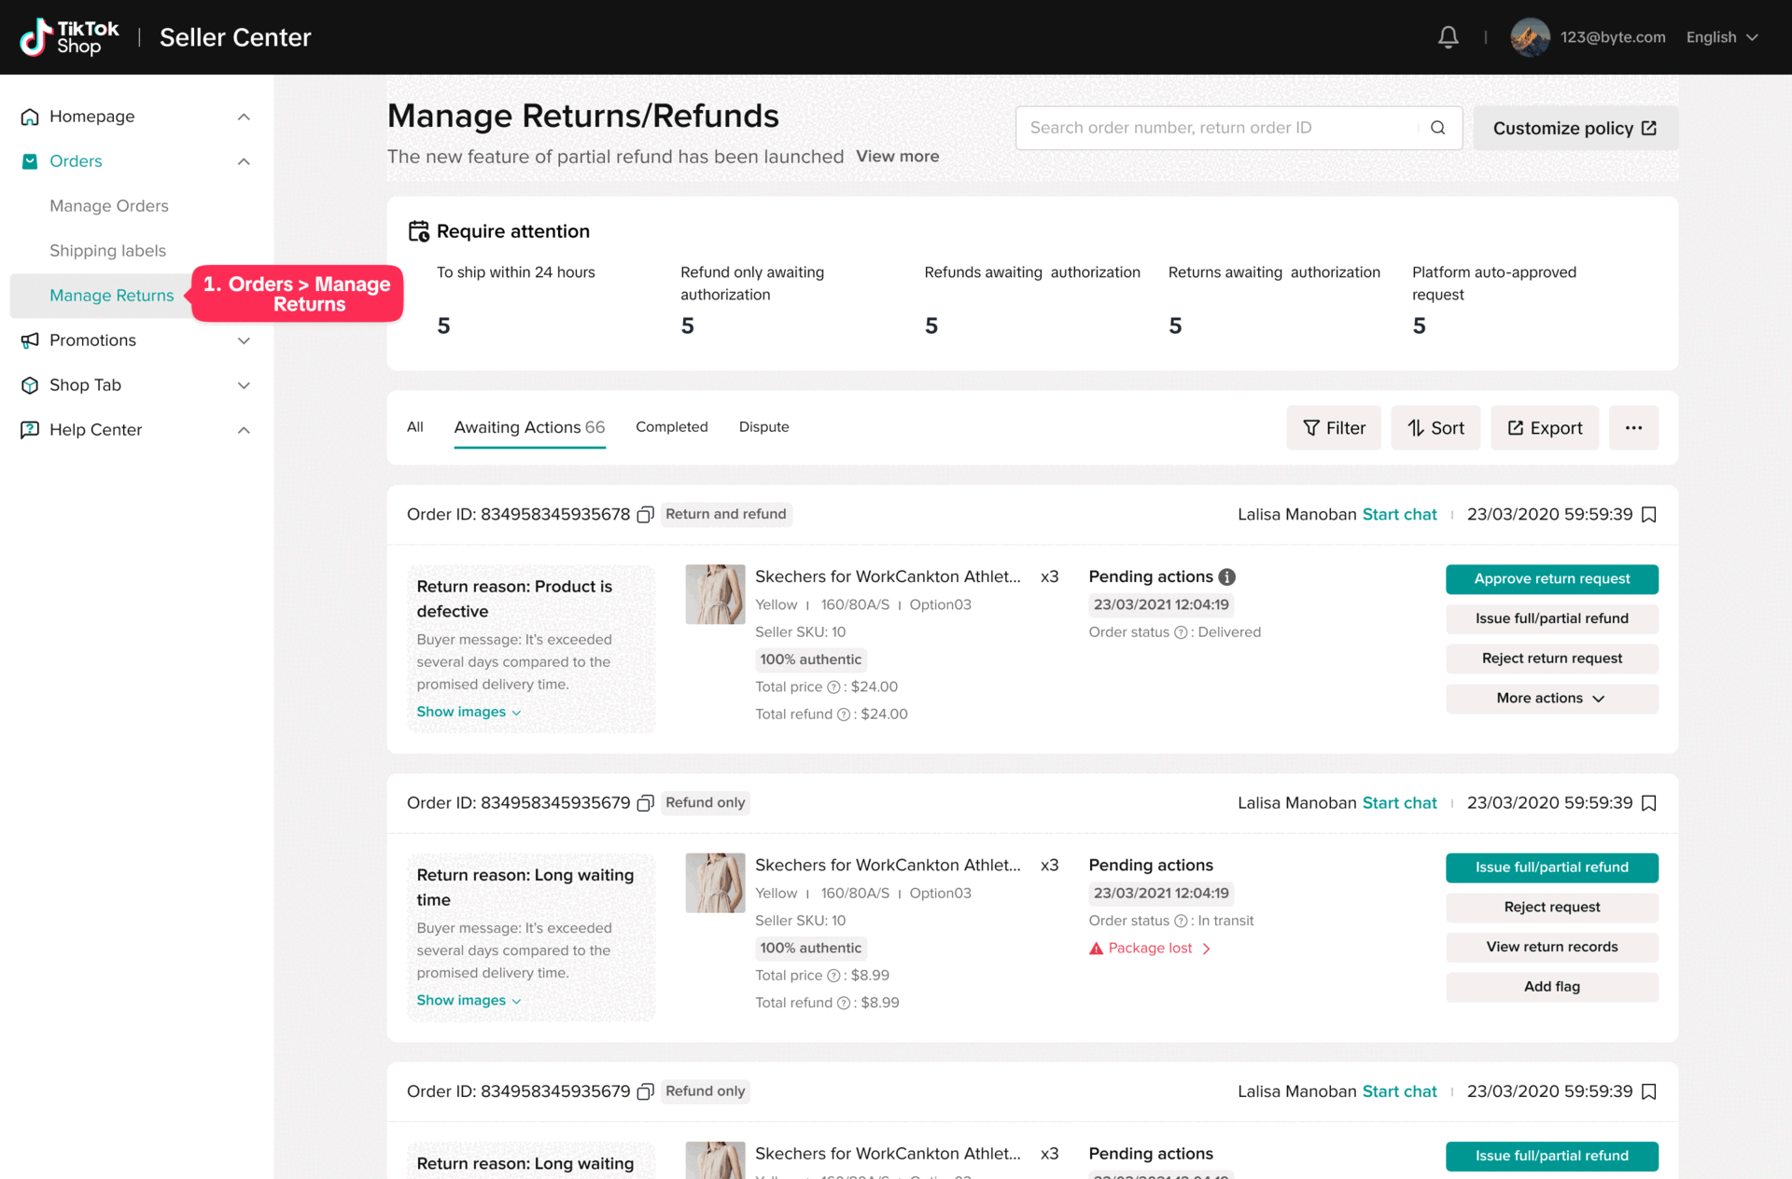Click the TikTok Shop logo

click(70, 37)
